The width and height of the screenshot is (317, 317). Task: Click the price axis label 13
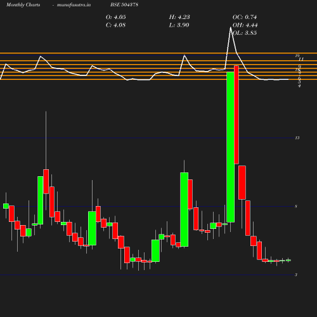click(x=297, y=138)
